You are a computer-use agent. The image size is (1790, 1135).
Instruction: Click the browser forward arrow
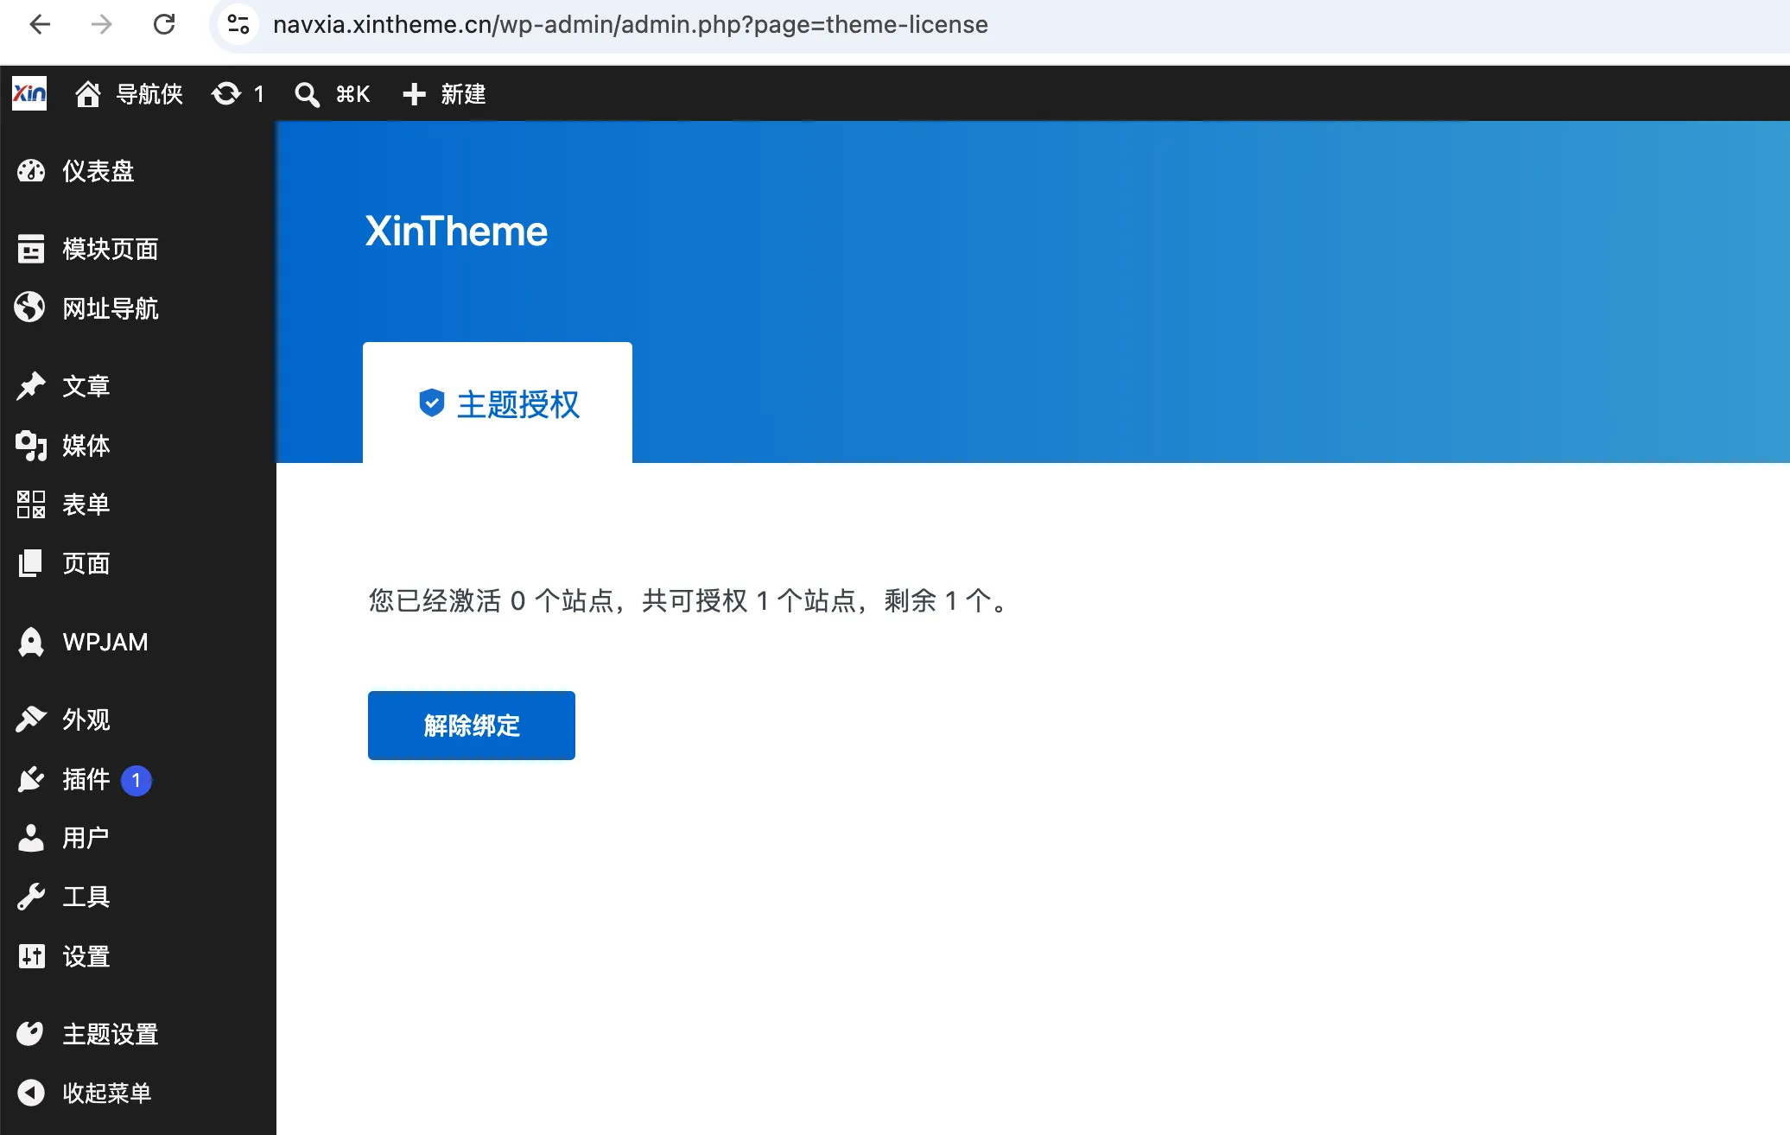click(x=102, y=24)
